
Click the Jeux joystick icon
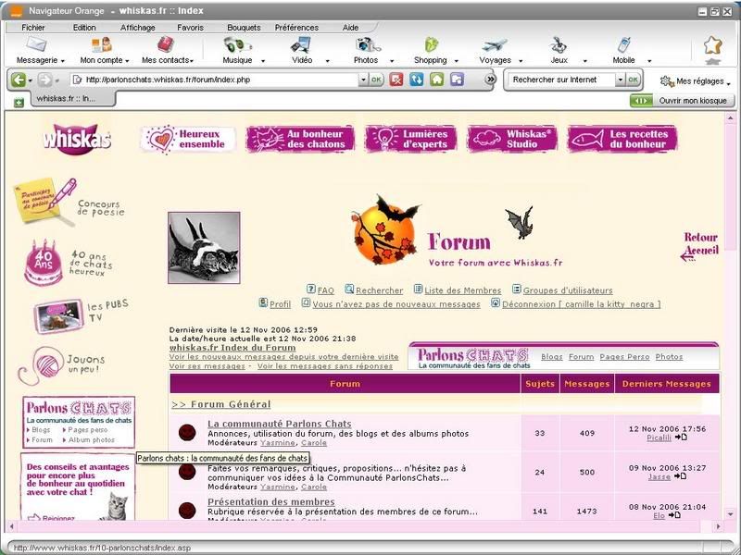559,44
